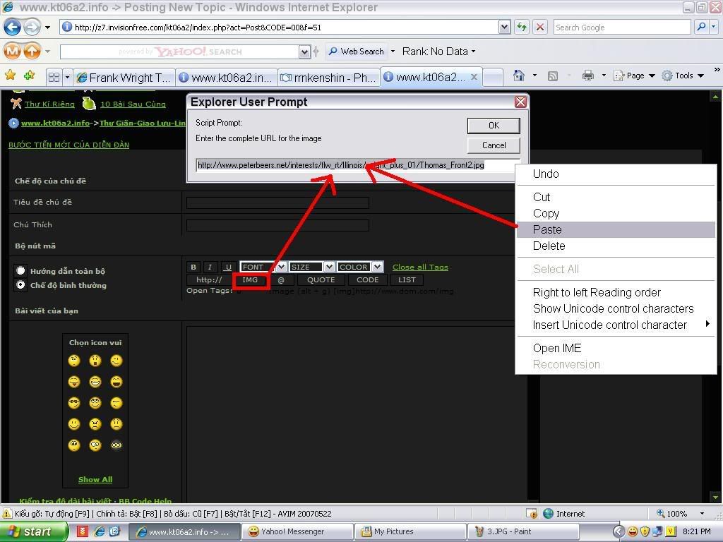Screen dimensions: 723x542
Task: Expand the tab list dropdown arrow
Action: [x=67, y=78]
